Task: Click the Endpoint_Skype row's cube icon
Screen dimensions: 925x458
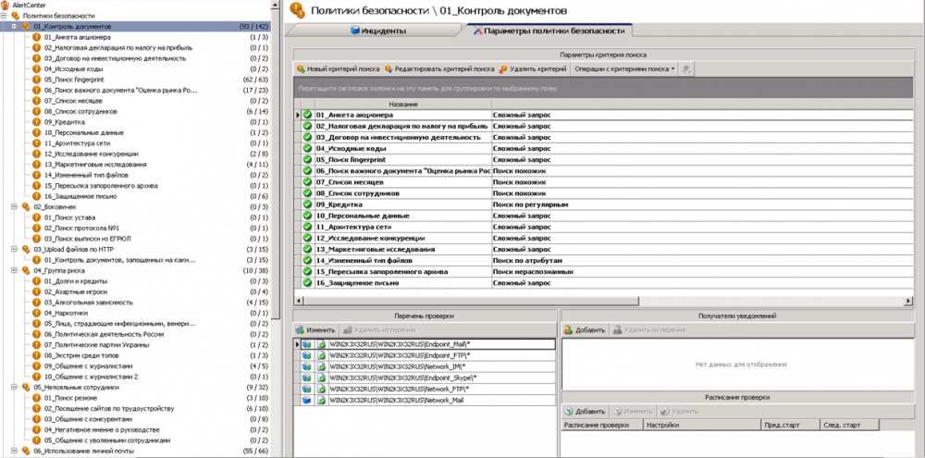Action: (x=306, y=378)
